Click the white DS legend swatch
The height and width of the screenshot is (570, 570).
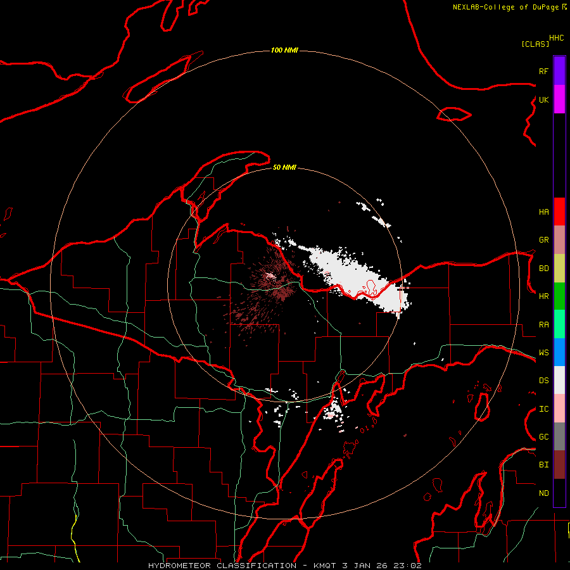[559, 380]
